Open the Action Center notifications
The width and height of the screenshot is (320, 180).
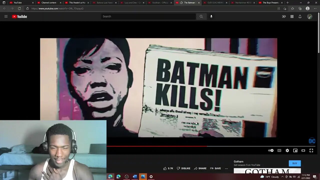(315, 177)
